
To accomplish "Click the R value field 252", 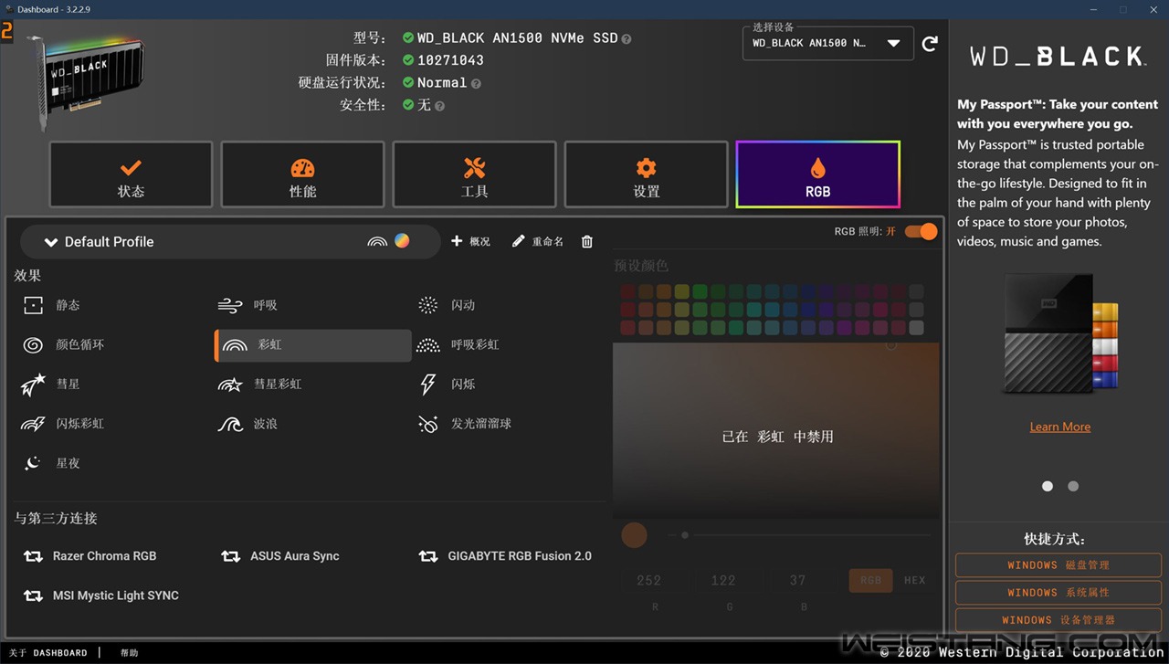I will 649,580.
